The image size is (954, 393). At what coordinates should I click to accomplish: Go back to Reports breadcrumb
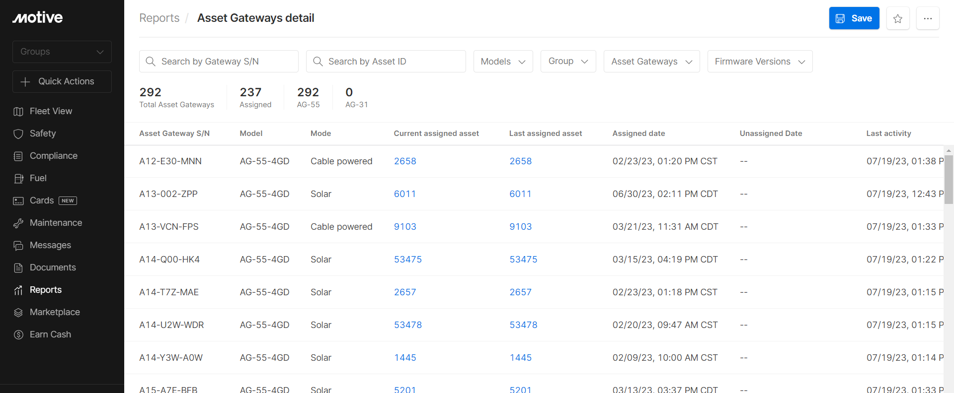pos(159,18)
